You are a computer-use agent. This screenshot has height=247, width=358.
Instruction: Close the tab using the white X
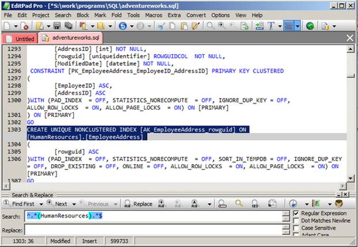(x=350, y=38)
